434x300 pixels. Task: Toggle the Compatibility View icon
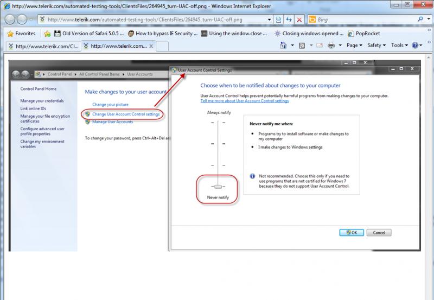[x=278, y=20]
